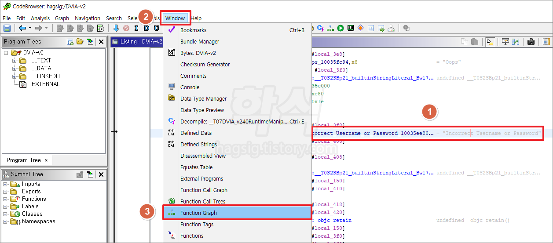
Task: Close the Program Tree tab with x
Action: coord(46,160)
